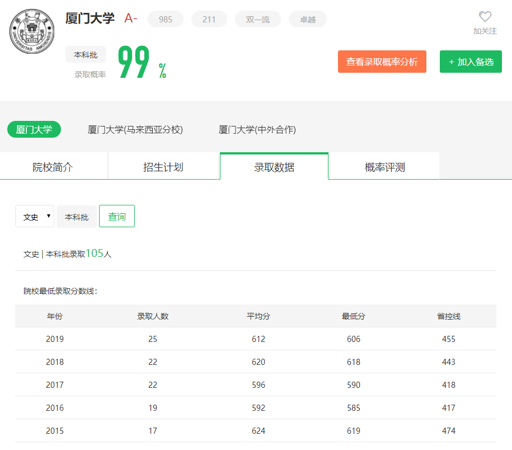Click the 211 tag

[209, 19]
